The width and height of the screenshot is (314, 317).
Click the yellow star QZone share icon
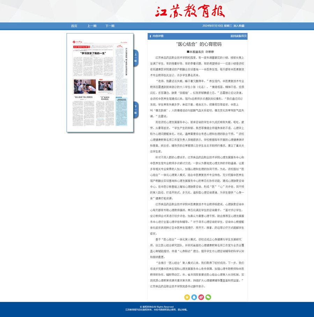(187, 297)
